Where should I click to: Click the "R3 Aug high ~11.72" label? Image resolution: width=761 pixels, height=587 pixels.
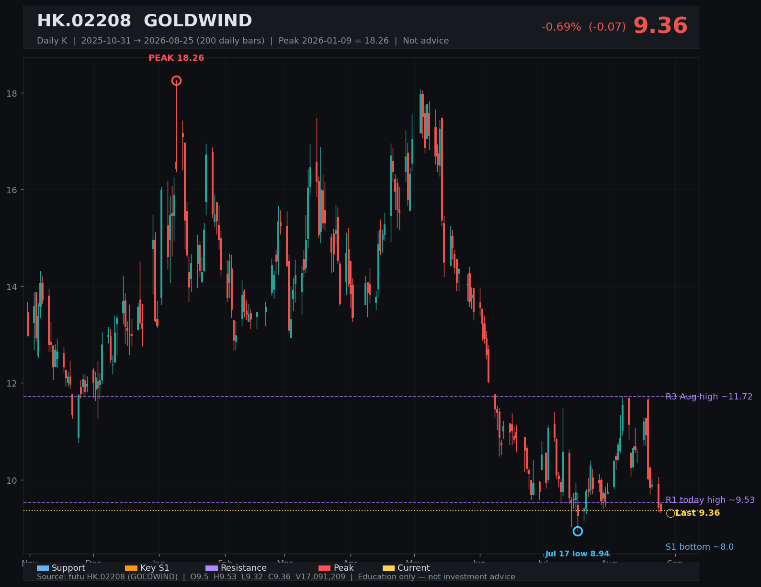(x=709, y=397)
